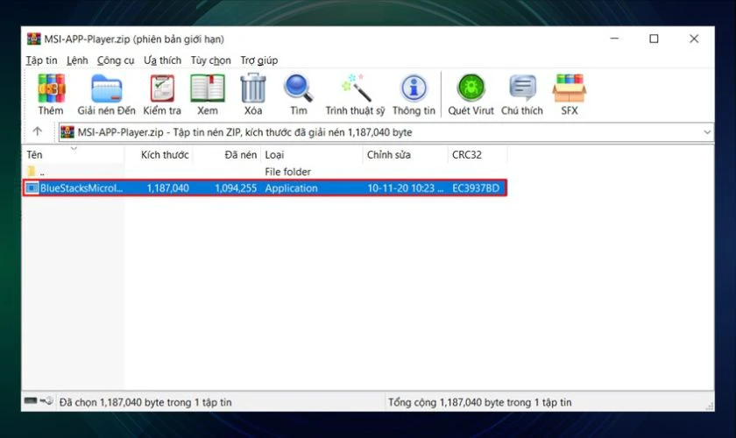This screenshot has height=438, width=736.
Task: Click archive icon in address bar
Action: (x=67, y=132)
